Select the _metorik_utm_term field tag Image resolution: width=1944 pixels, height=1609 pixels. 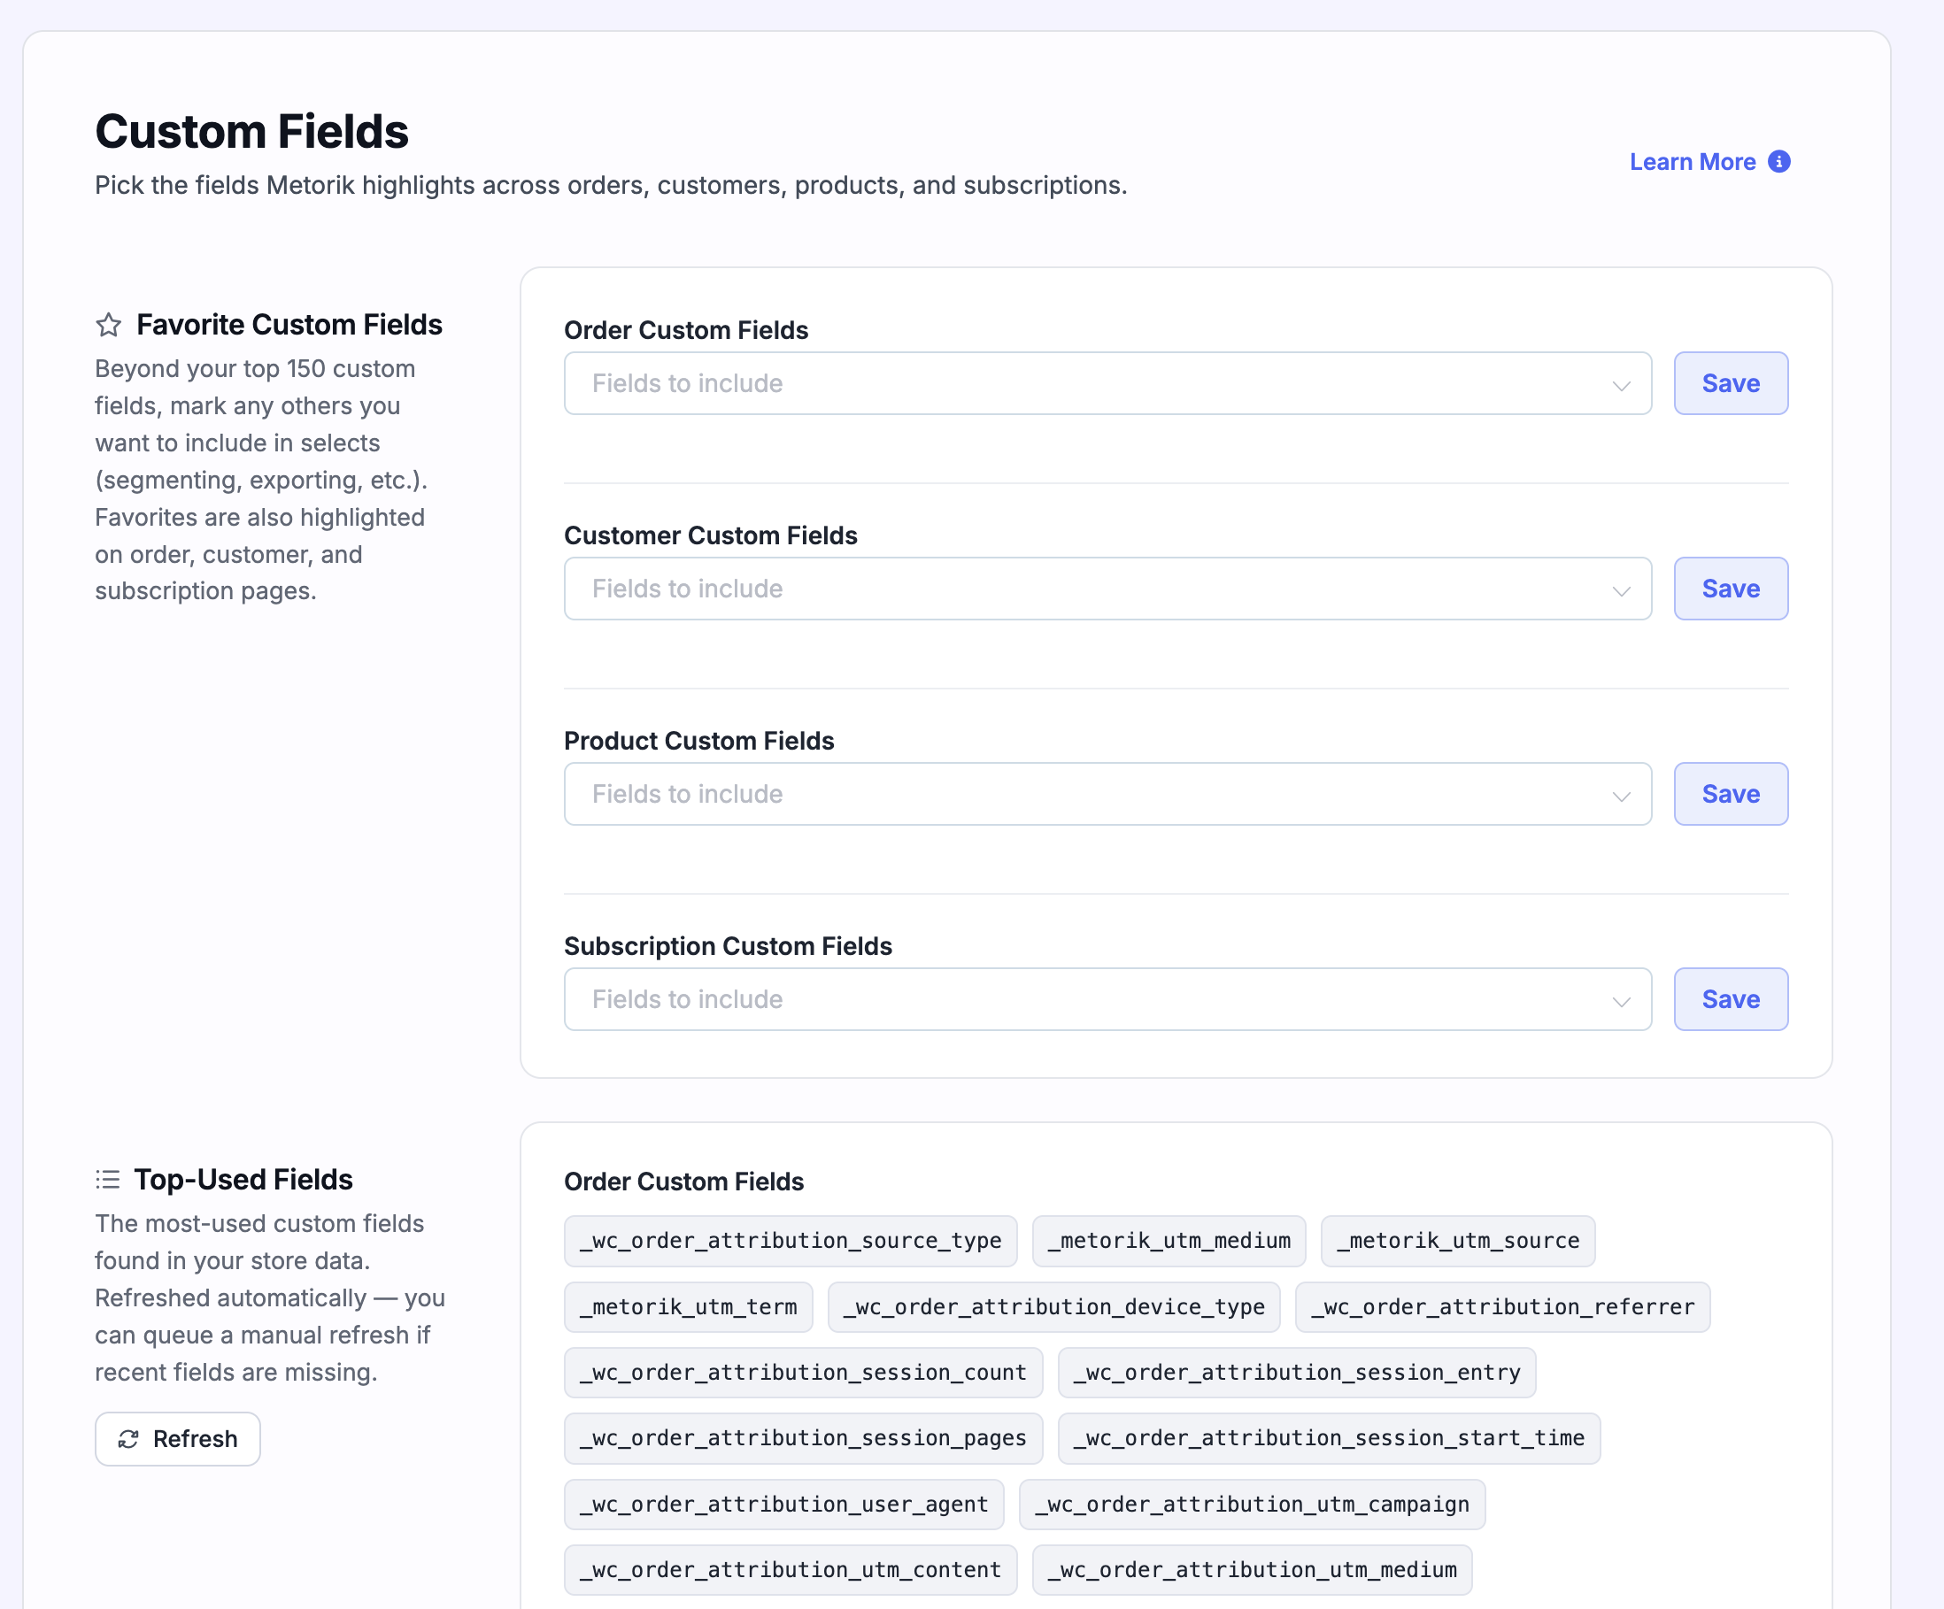click(688, 1307)
